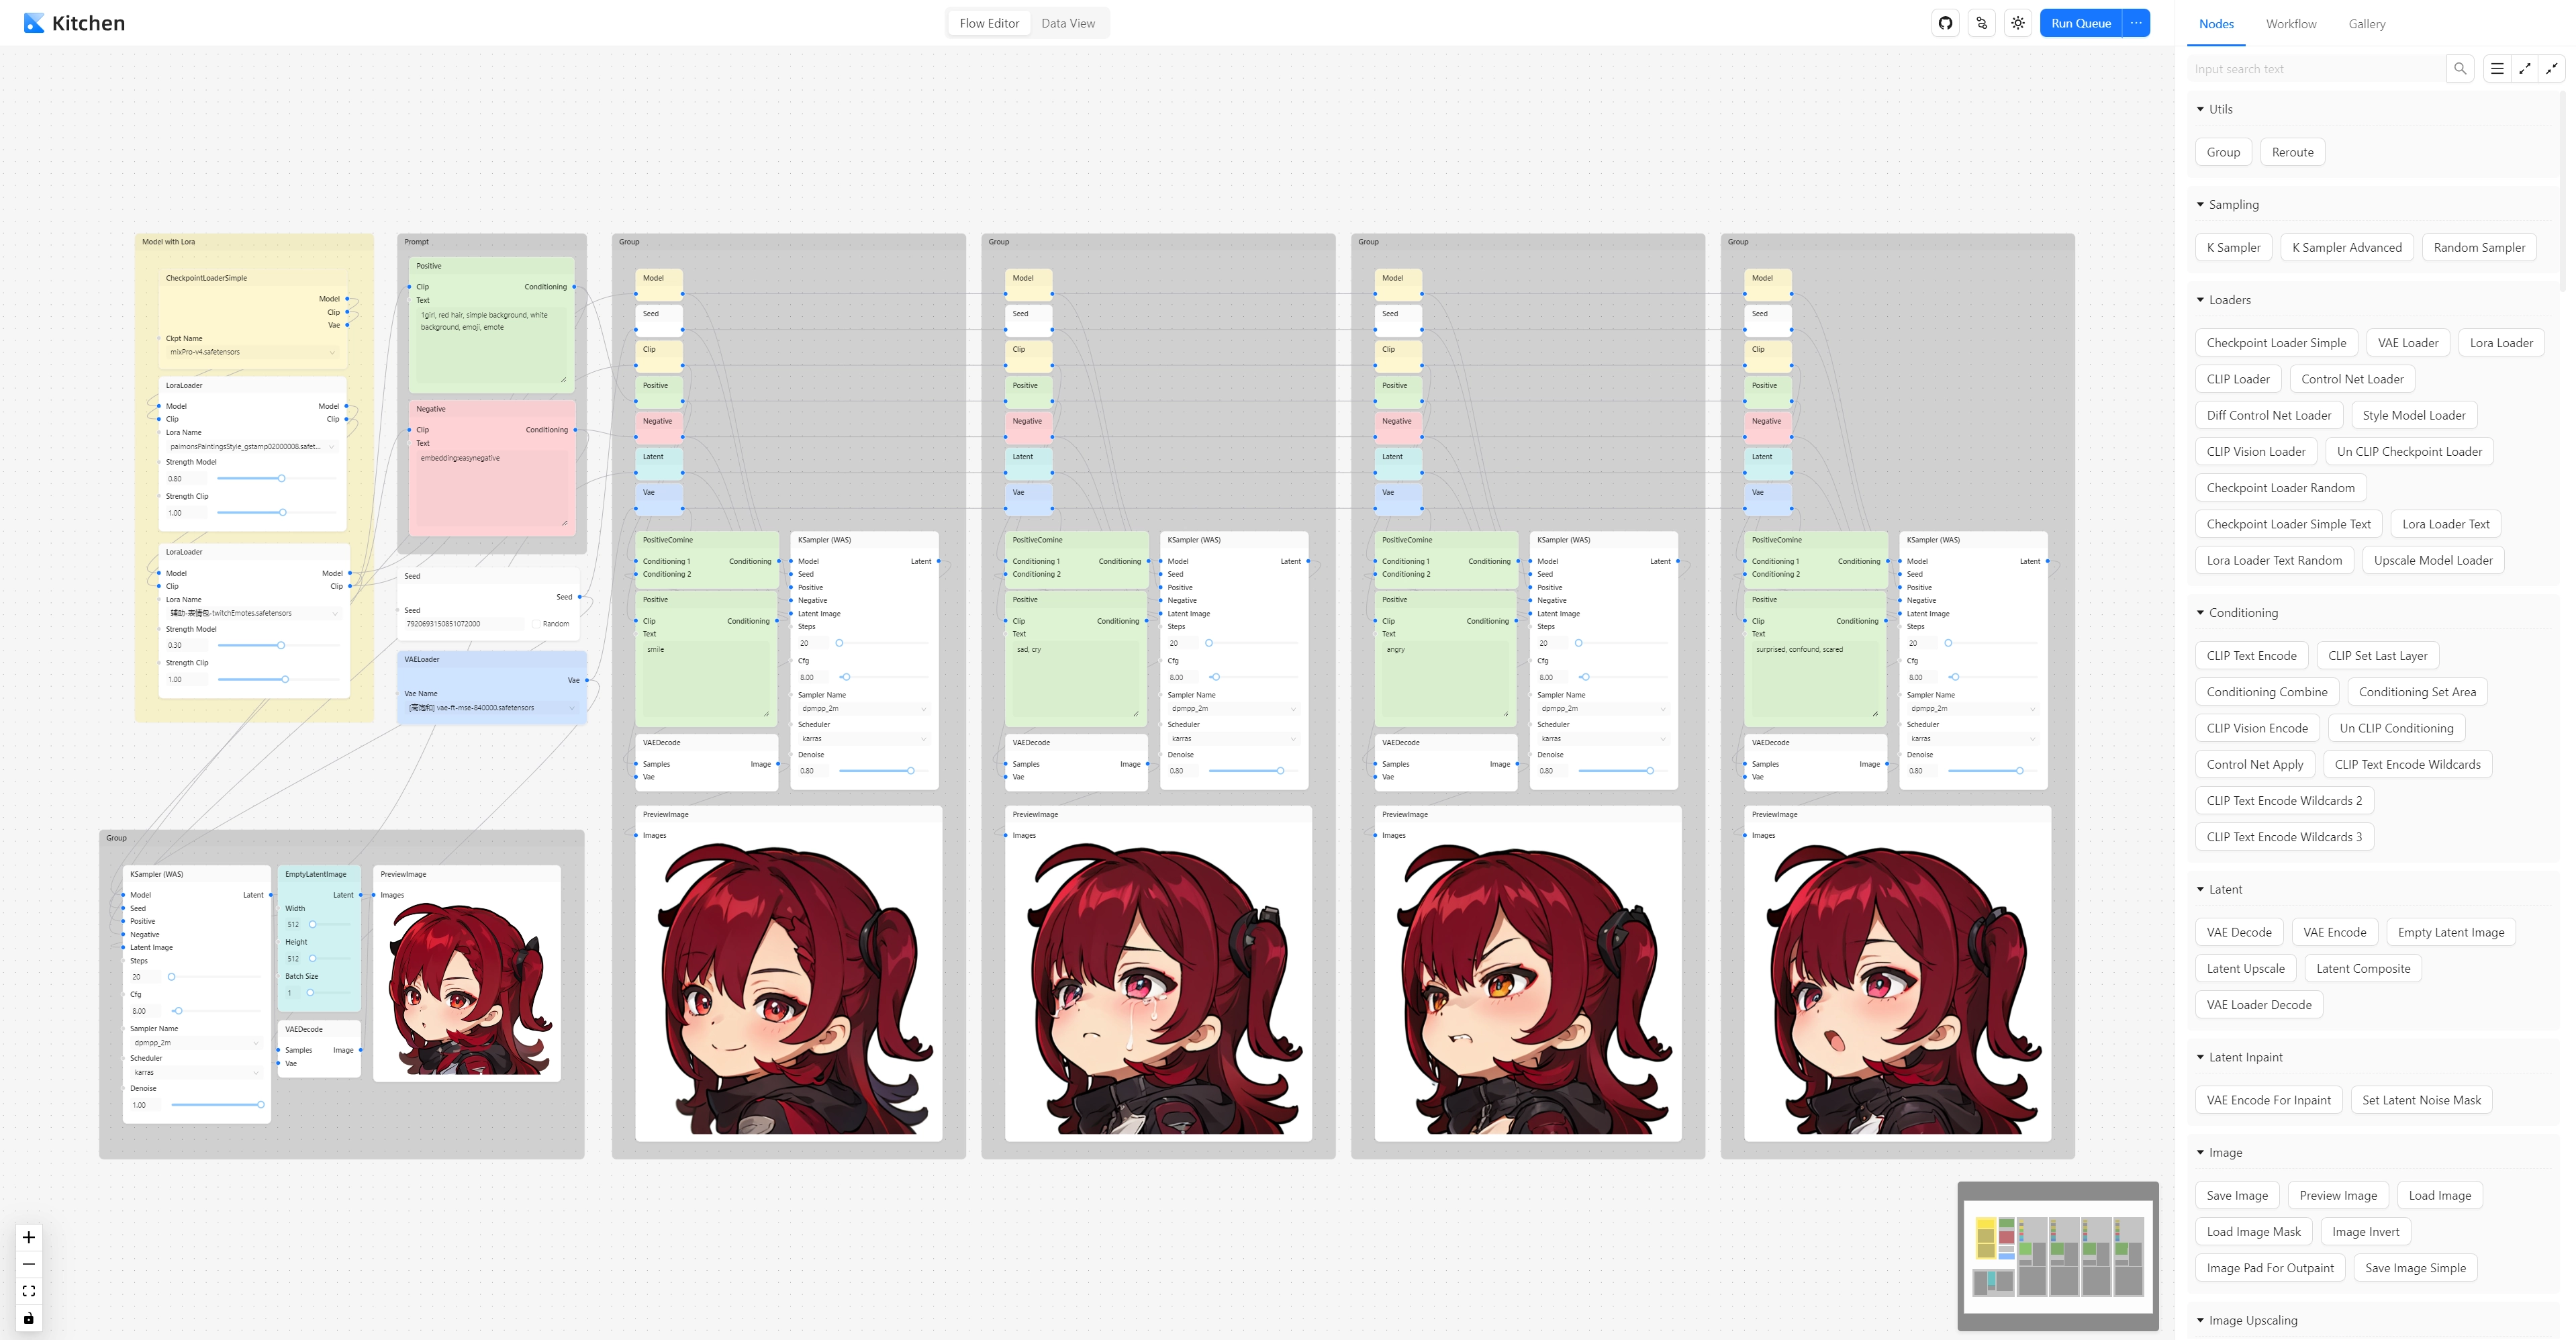Viewport: 2576px width, 1340px height.
Task: Adjust first LoraLoader Strength Model slider
Action: [x=282, y=479]
